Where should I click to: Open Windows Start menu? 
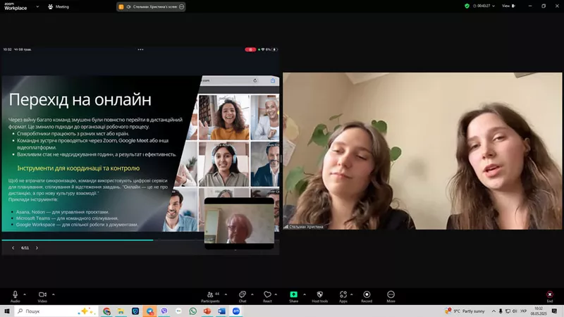[7, 311]
